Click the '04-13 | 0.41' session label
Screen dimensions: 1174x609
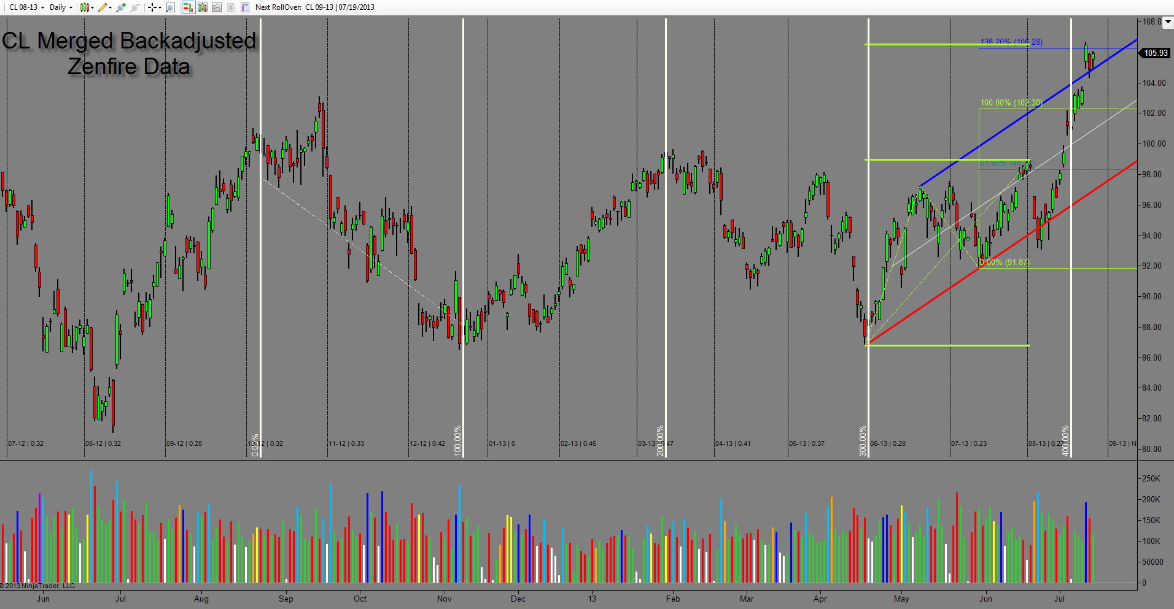click(733, 443)
